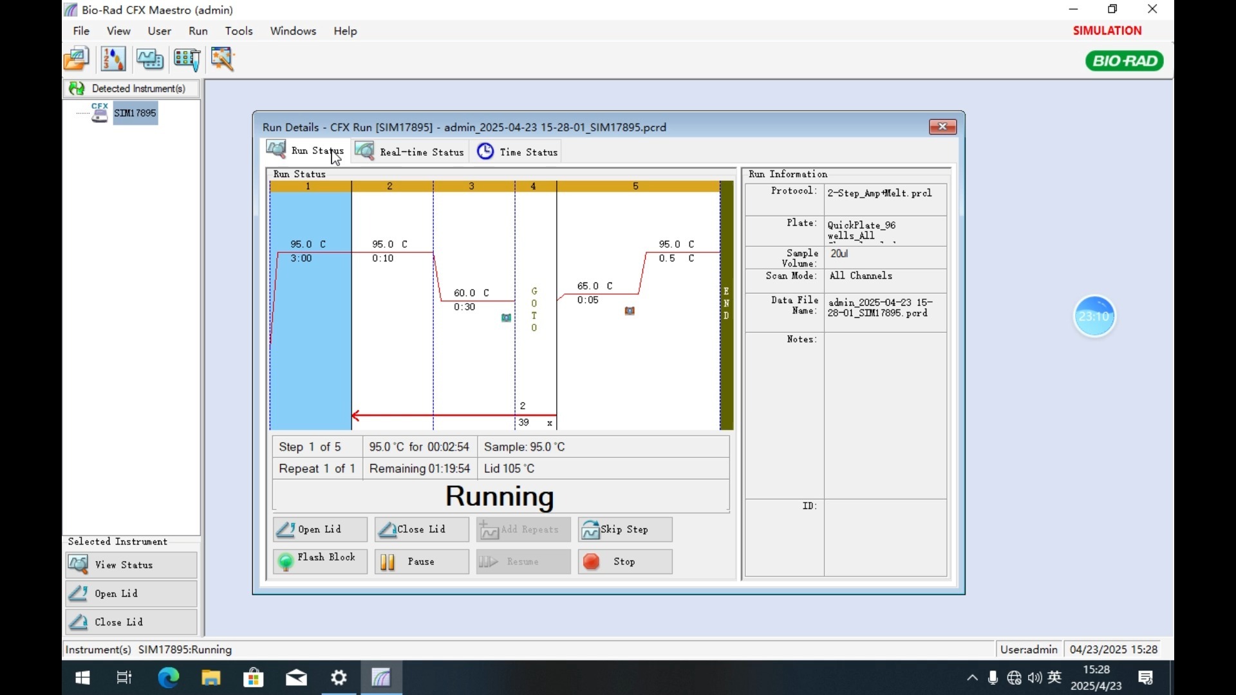Click protocol name 2-Step_Amp+Melt.prcl

[x=879, y=193]
